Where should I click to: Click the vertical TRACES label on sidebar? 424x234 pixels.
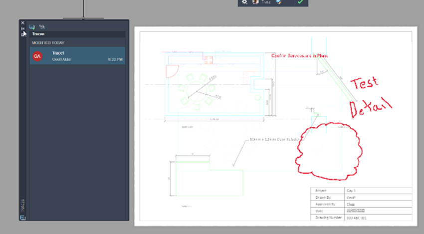23,206
